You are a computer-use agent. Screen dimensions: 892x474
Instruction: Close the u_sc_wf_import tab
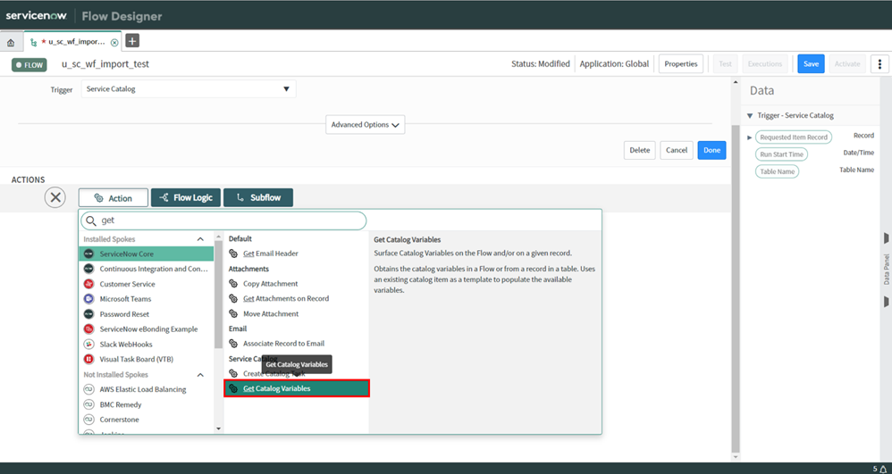[x=114, y=43]
